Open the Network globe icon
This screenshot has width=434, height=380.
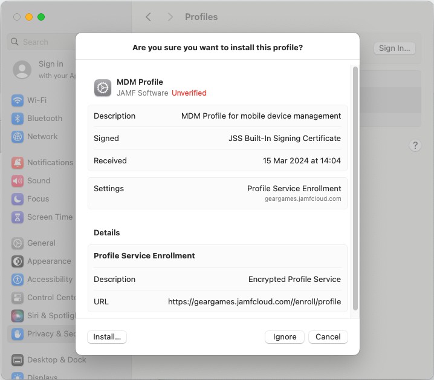click(x=18, y=137)
